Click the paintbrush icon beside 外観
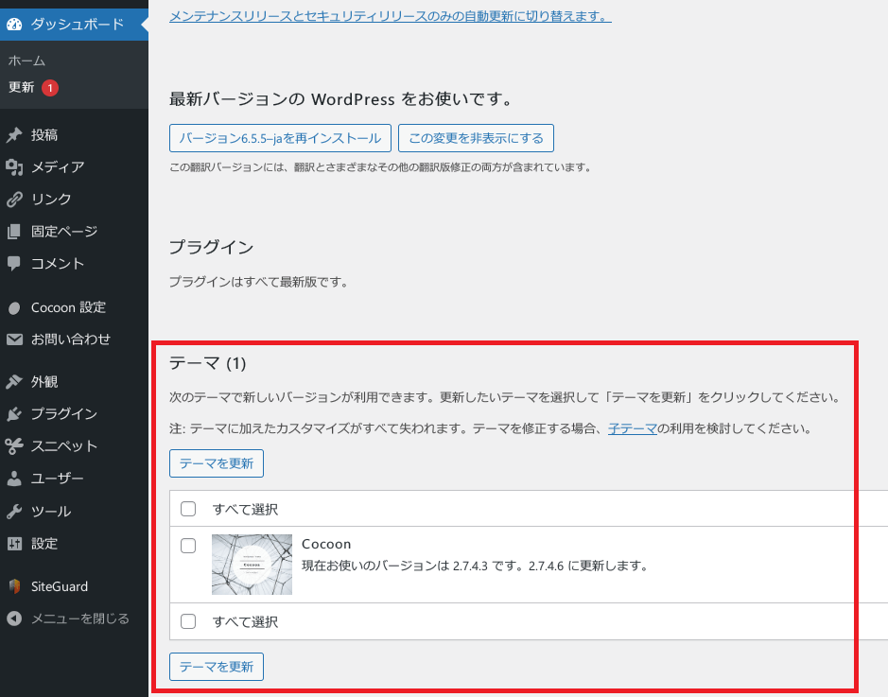The height and width of the screenshot is (697, 888). [14, 382]
